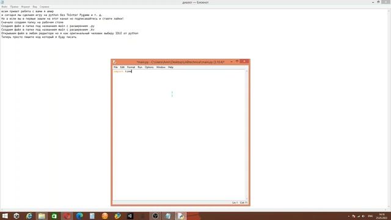Close the IDLE main.py window

244,61
